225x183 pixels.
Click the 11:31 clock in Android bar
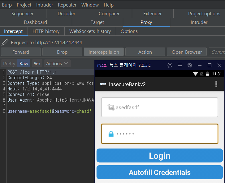pos(217,74)
